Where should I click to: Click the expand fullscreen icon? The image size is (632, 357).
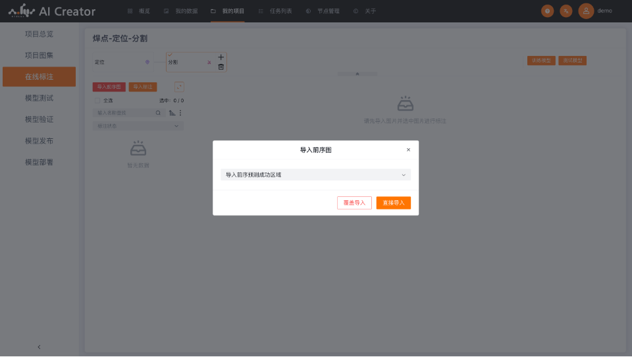(179, 87)
